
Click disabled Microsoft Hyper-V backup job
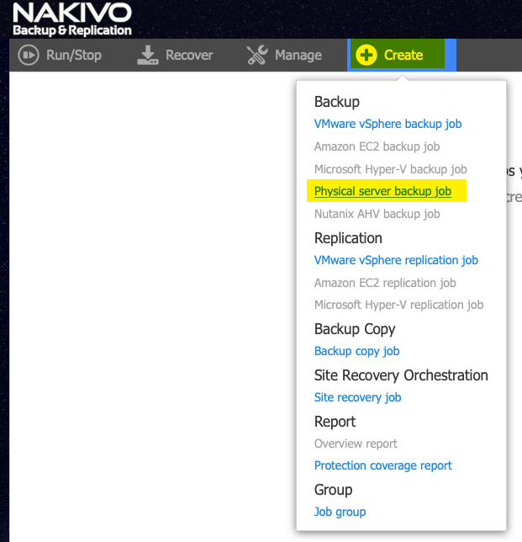point(391,169)
